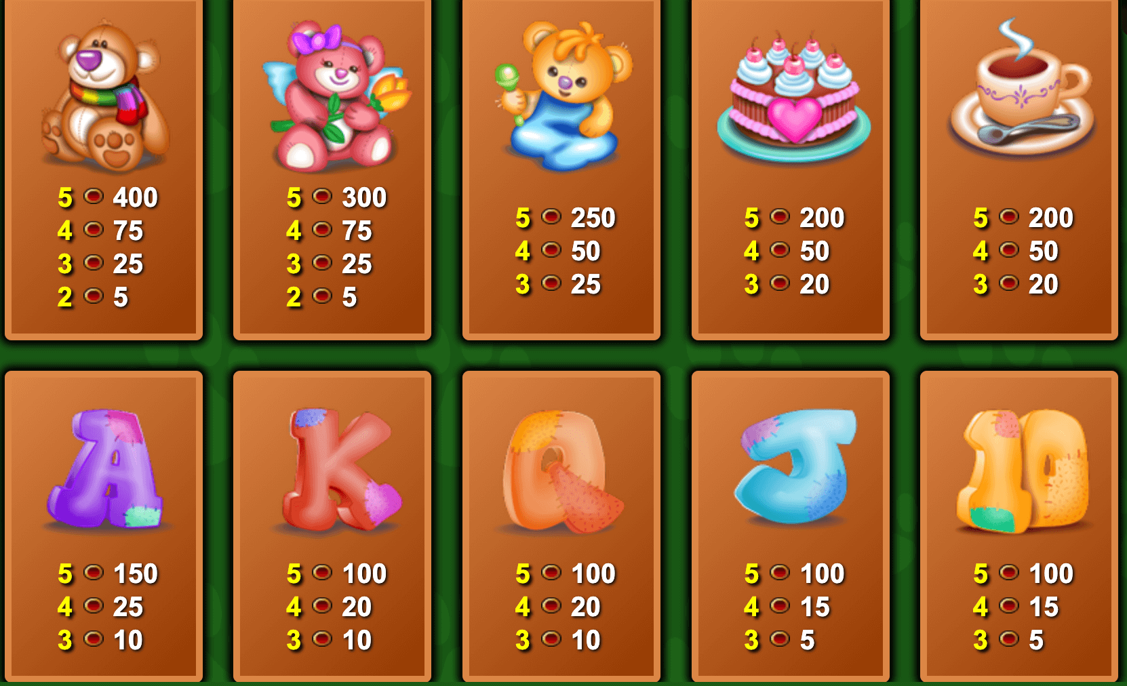This screenshot has height=686, width=1127.
Task: Click the 300 payout under pink bear
Action: click(x=364, y=198)
